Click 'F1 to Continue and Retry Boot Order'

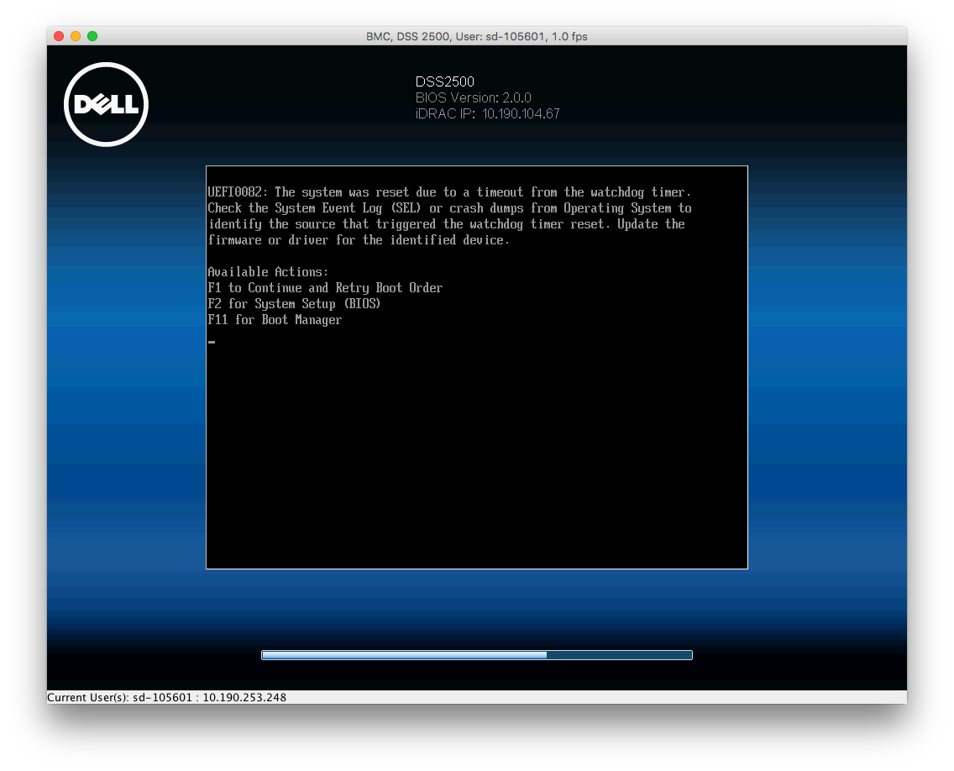325,288
